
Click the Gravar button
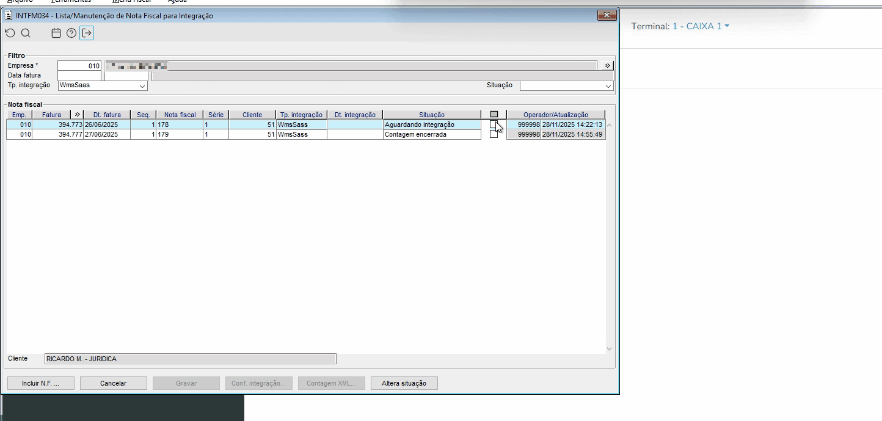186,383
